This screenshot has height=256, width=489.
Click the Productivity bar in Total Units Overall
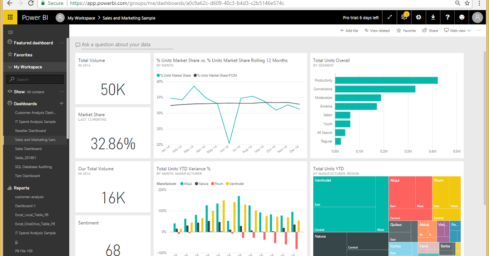tap(386, 80)
